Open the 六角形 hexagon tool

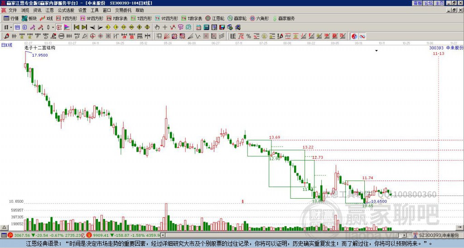260,18
